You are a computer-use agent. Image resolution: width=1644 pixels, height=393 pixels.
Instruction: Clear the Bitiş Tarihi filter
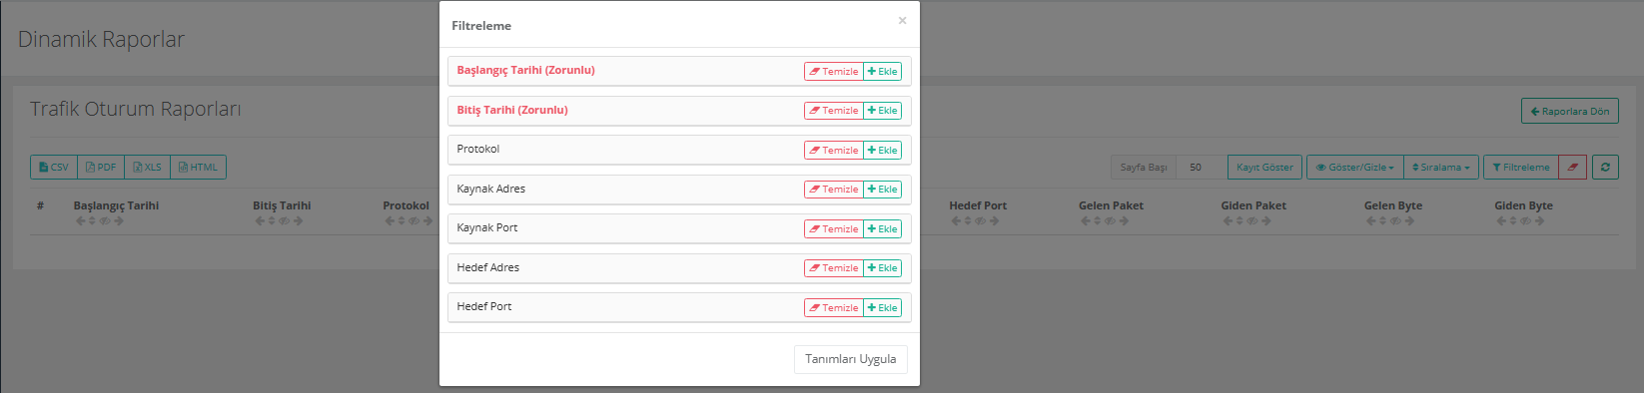click(834, 111)
